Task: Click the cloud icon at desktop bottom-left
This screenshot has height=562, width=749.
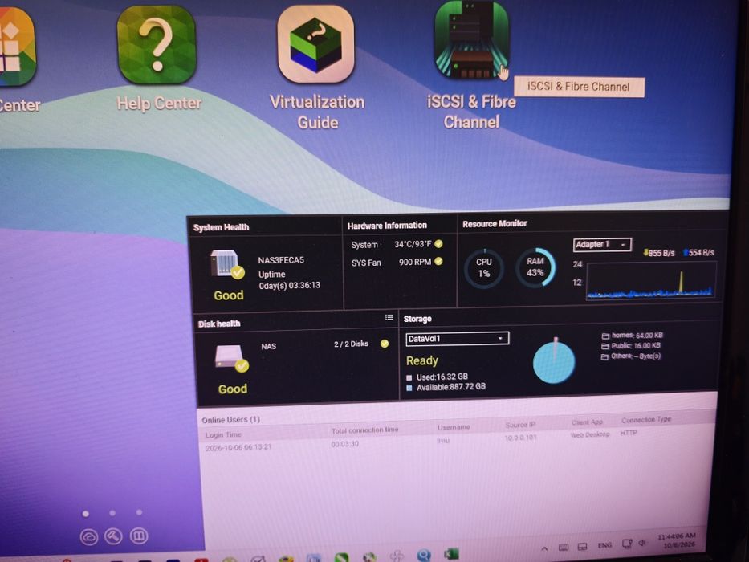Action: [89, 536]
